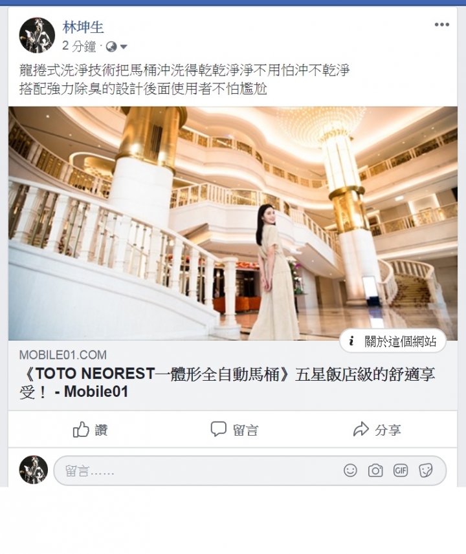Attach a photo using the camera icon
Screen dimensions: 466x554
(375, 471)
